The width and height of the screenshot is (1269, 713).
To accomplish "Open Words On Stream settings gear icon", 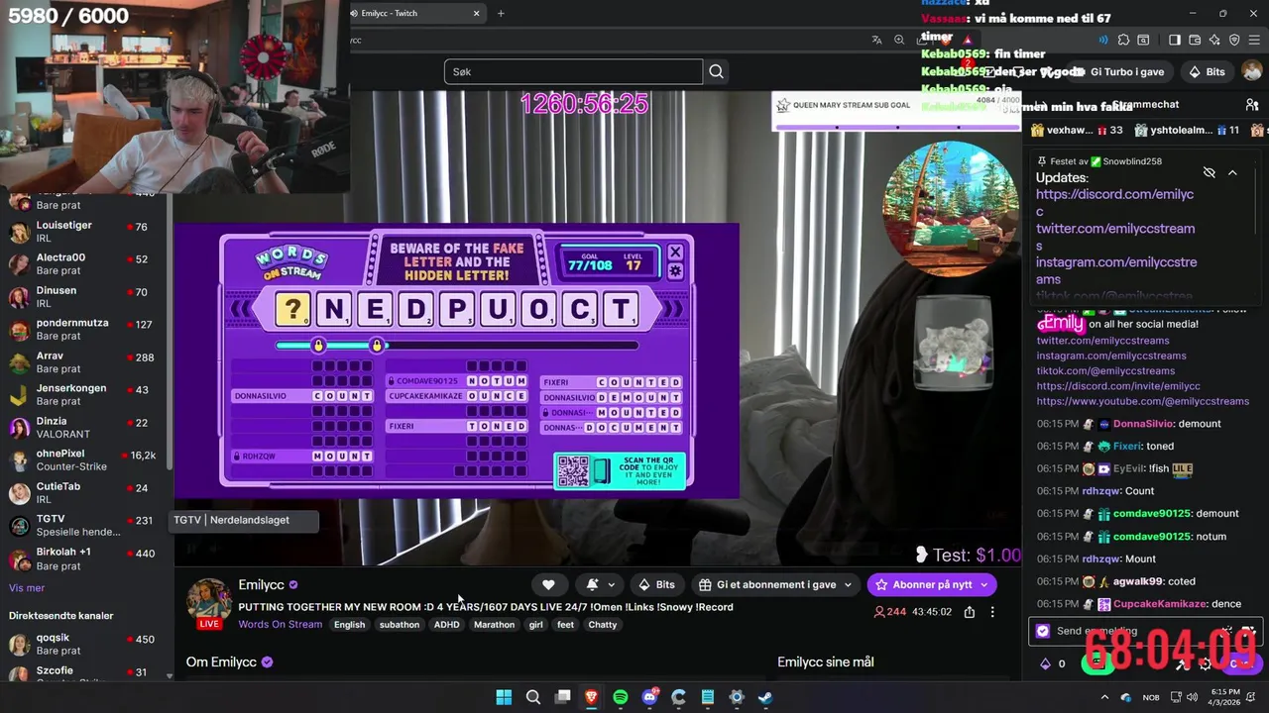I will [675, 271].
